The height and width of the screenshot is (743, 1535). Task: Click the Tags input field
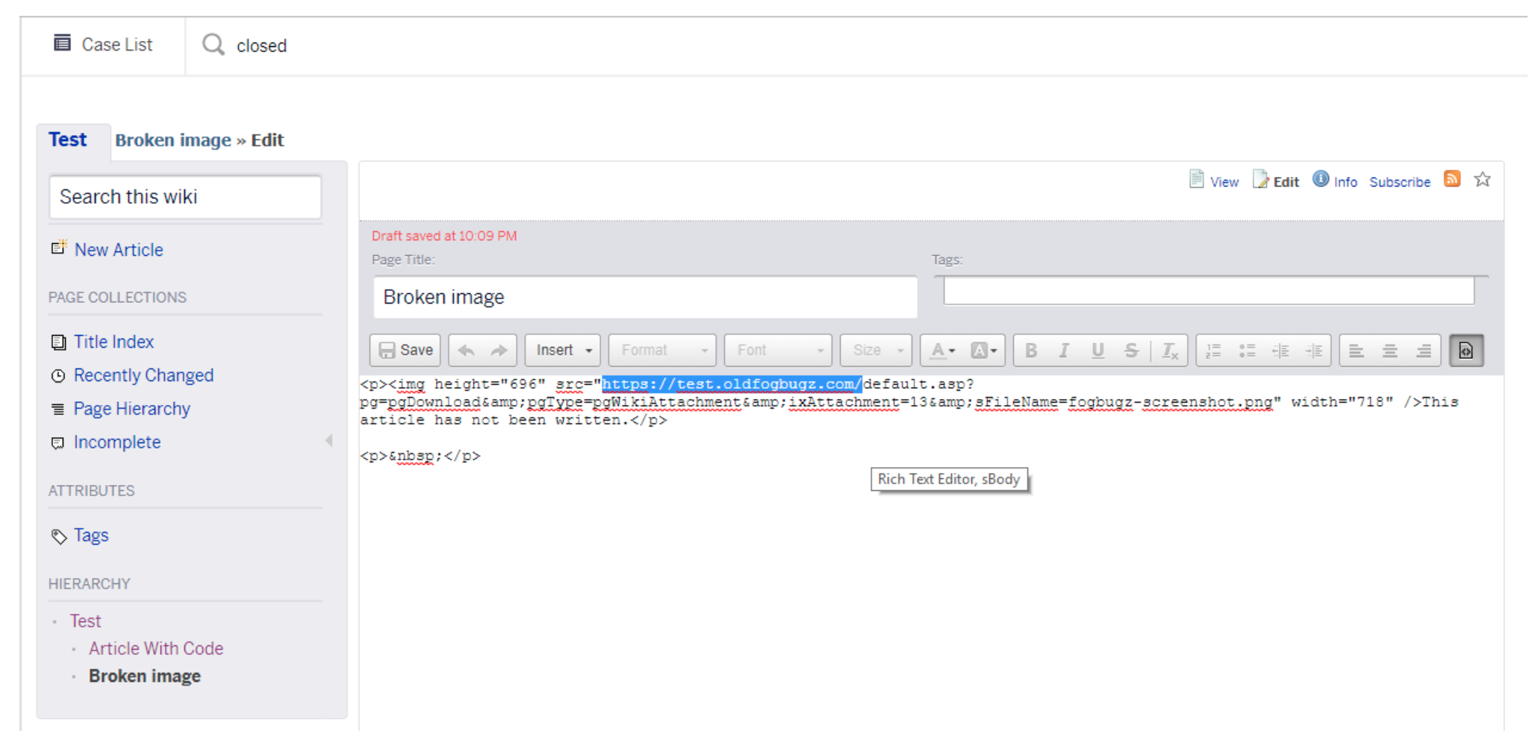point(1208,291)
